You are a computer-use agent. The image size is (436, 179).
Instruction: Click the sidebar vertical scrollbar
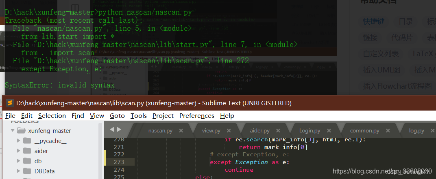[100, 151]
